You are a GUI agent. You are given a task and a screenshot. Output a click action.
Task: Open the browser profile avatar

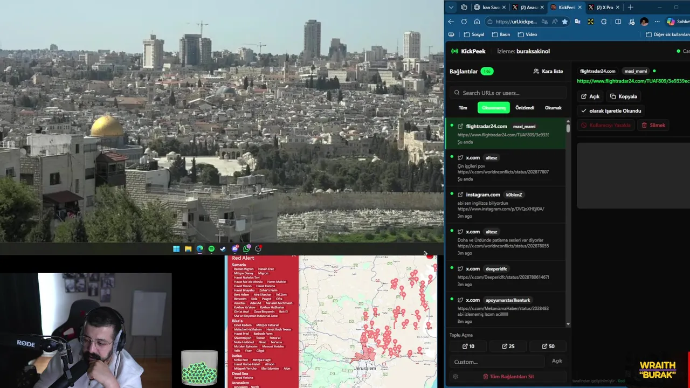644,22
